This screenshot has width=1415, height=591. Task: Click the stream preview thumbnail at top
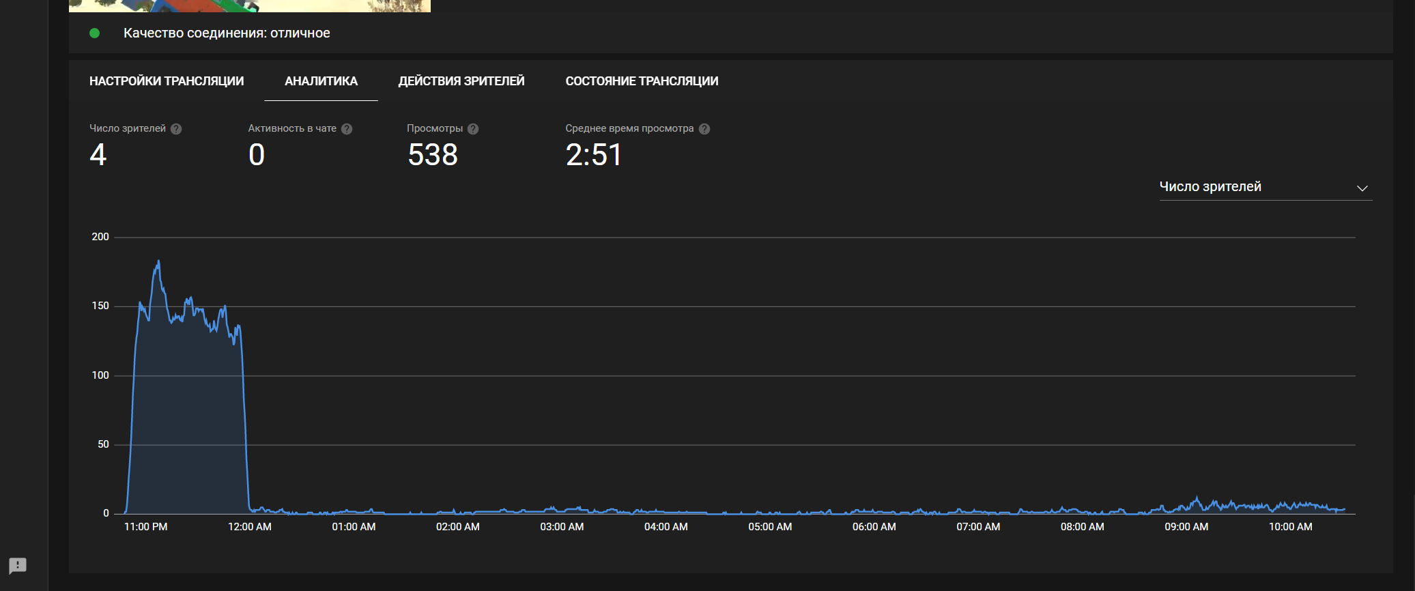click(250, 5)
